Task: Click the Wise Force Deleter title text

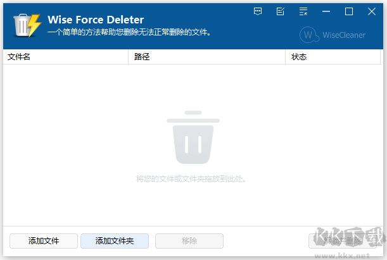Action: 96,20
